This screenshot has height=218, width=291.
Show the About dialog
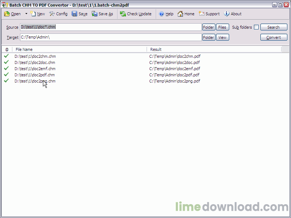click(232, 14)
